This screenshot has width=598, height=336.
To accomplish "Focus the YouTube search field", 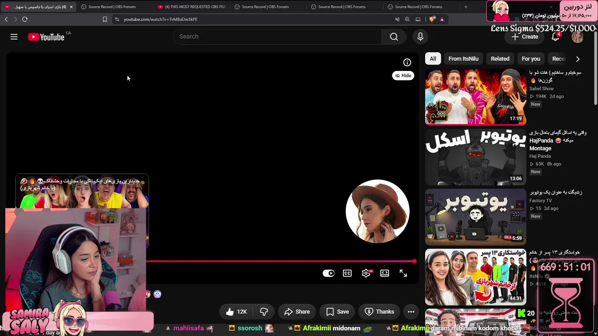I will click(278, 37).
